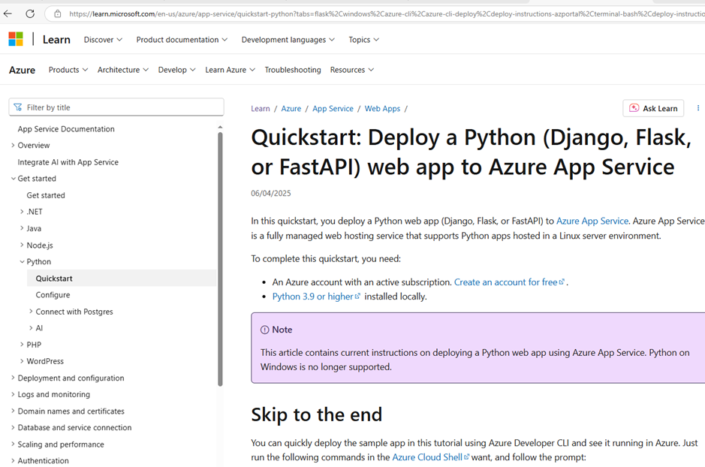The image size is (705, 467).
Task: Expand the Authentication section
Action: click(x=13, y=461)
